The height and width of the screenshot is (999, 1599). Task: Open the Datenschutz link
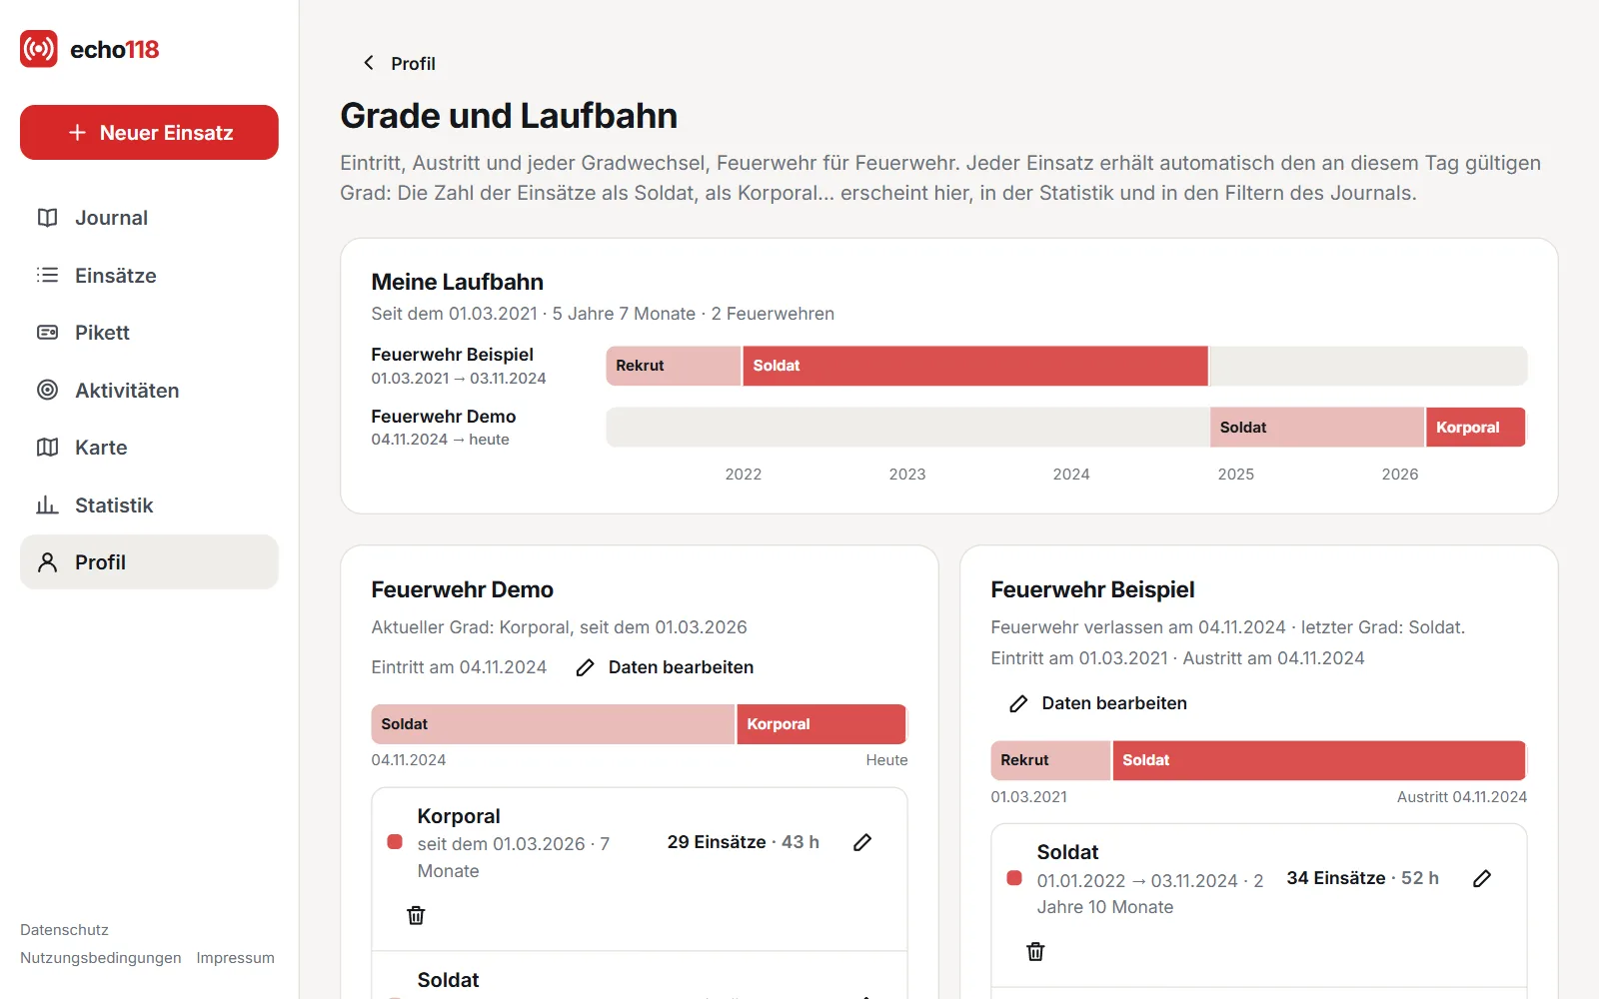coord(64,930)
